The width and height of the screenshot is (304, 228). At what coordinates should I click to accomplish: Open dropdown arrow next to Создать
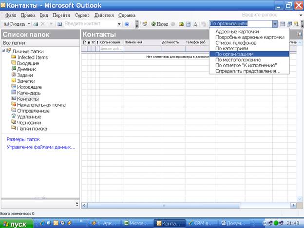point(29,24)
